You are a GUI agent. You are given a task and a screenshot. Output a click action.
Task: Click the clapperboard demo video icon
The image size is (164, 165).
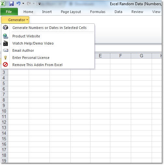(x=6, y=43)
